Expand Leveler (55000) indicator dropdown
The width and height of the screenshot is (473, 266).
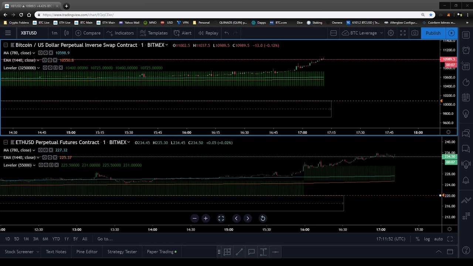coord(34,165)
